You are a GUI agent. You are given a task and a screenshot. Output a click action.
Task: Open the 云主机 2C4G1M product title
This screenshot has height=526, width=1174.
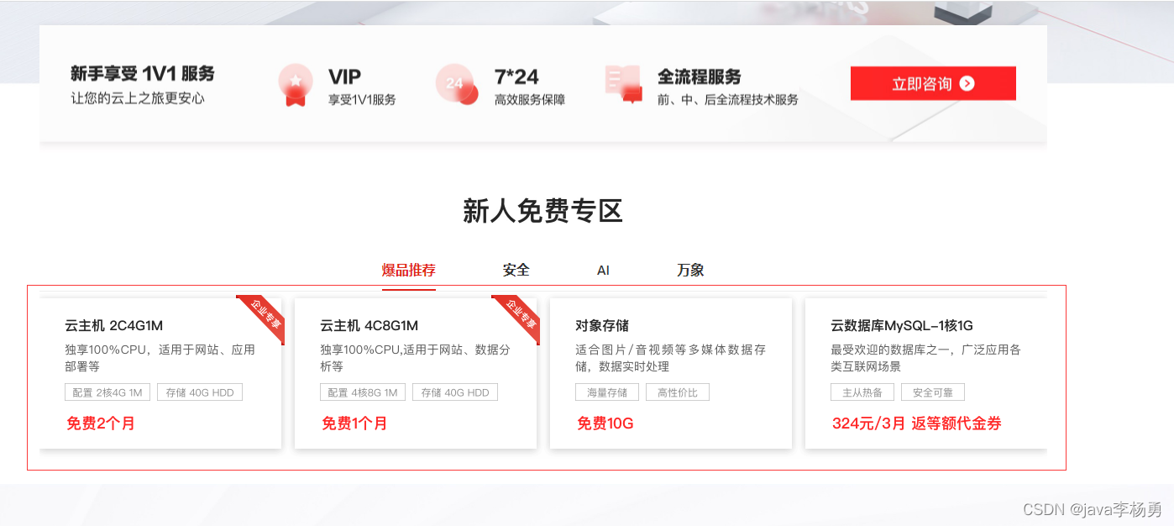[113, 326]
